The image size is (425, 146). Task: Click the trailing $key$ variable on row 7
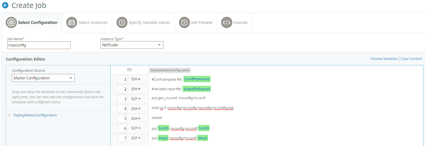tap(203, 138)
